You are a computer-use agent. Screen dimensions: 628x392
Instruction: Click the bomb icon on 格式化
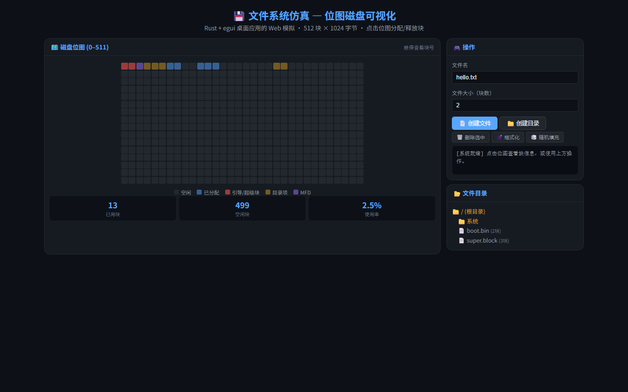[499, 138]
